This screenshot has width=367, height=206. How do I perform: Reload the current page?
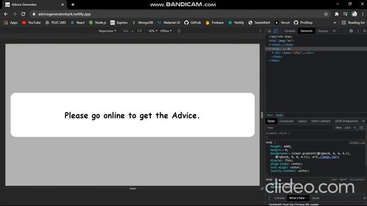[x=23, y=14]
